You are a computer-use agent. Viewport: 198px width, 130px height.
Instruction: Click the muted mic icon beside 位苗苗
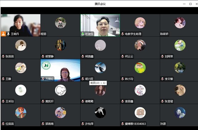pos(3,124)
